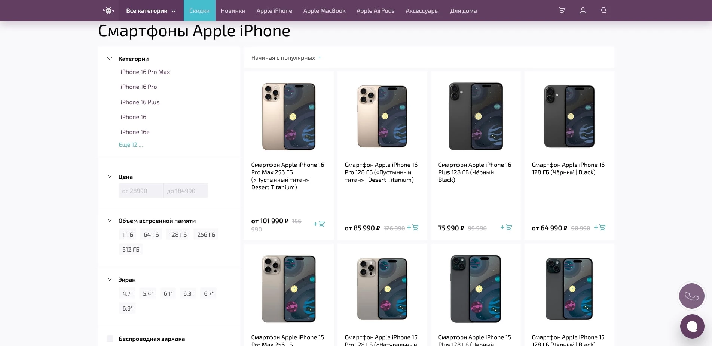The image size is (712, 346).
Task: Open the Apple MacBook menu item
Action: coord(324,11)
